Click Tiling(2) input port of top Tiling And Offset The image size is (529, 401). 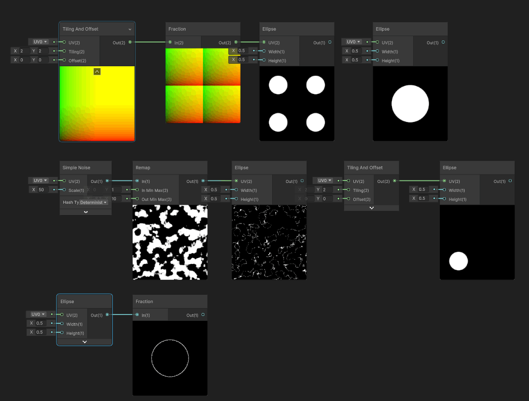click(x=64, y=51)
